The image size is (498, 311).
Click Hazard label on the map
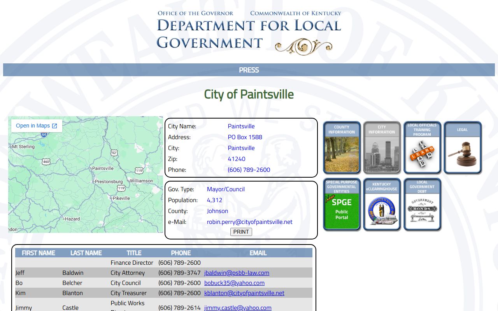(x=72, y=219)
